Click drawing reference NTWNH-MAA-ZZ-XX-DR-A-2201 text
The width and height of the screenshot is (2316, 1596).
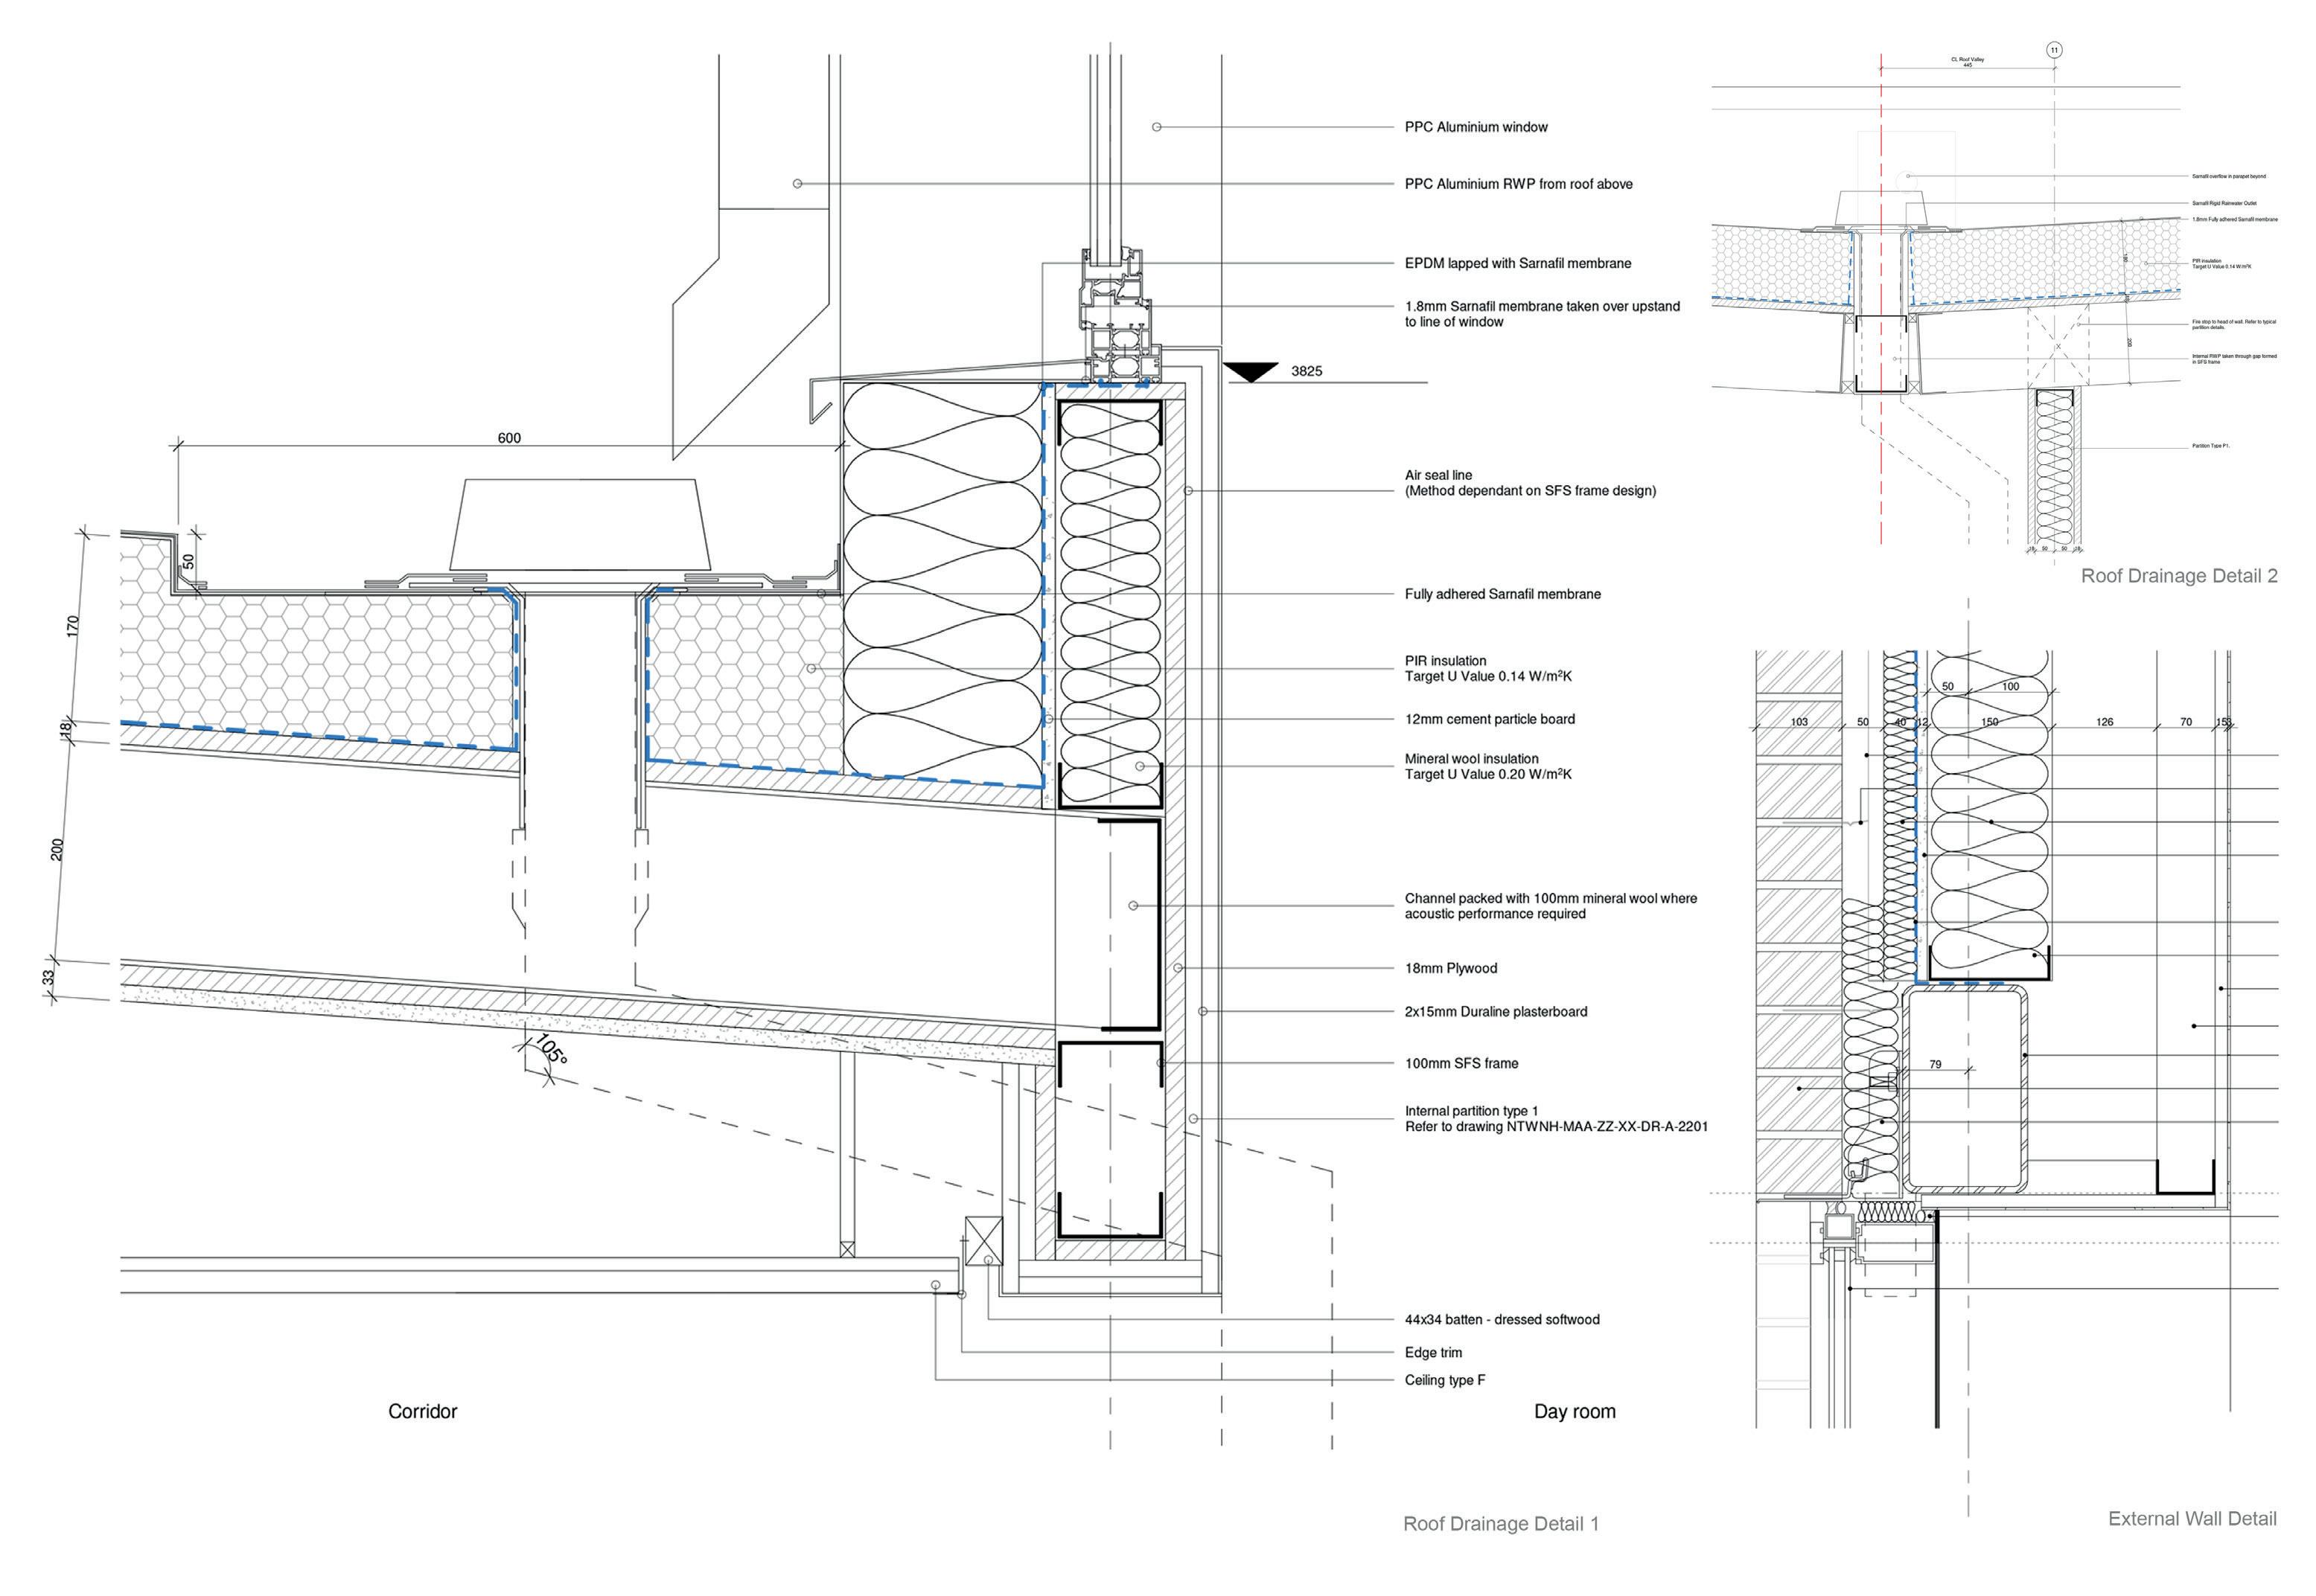(1607, 1127)
